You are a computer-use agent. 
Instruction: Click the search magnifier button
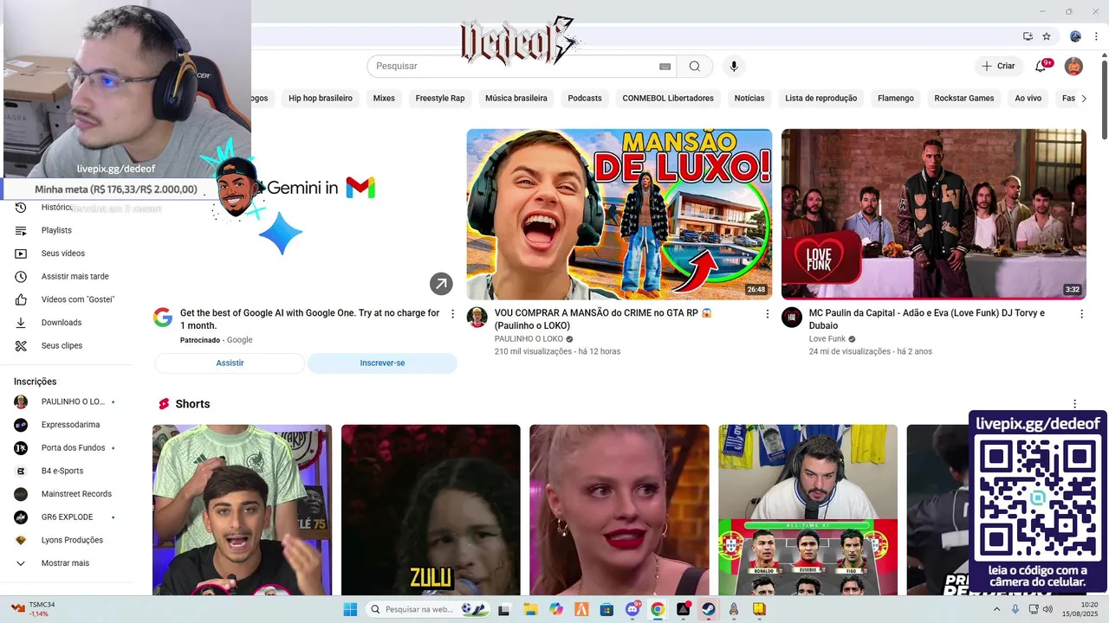point(694,67)
